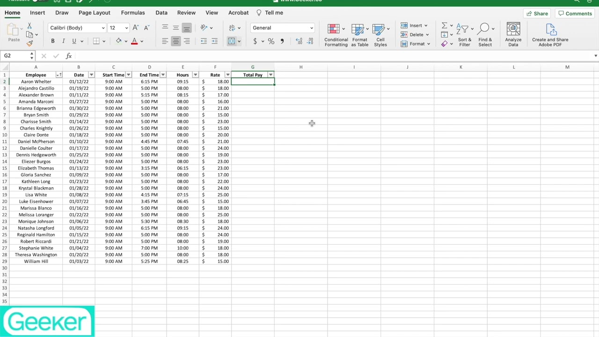Switch to Page Layout tab
This screenshot has height=337, width=599.
95,13
